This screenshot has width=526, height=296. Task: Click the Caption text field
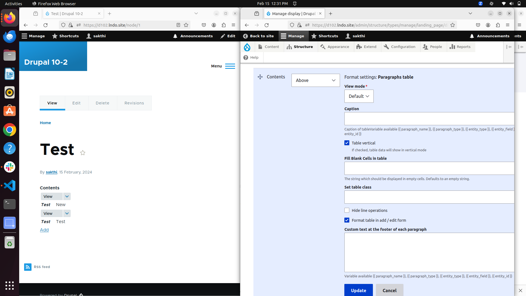pos(429,119)
